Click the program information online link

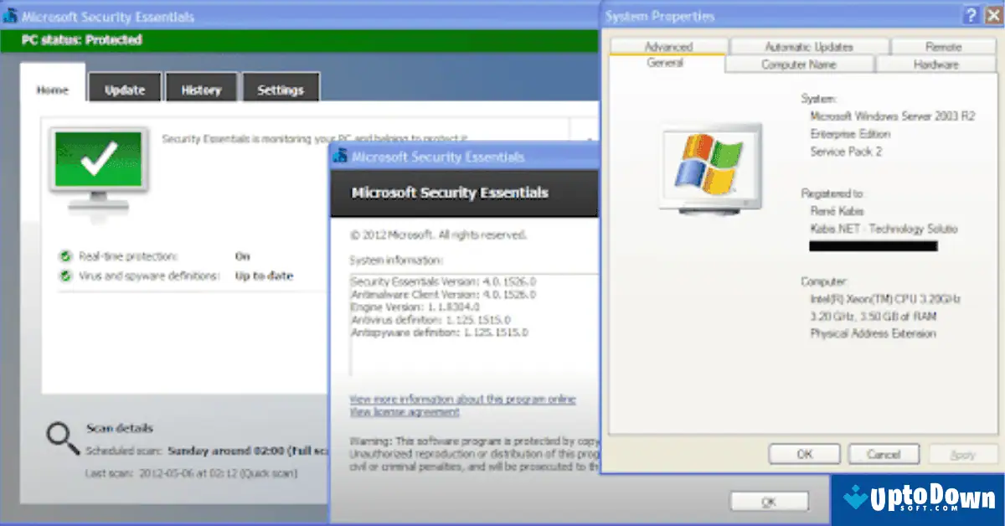[x=462, y=399]
